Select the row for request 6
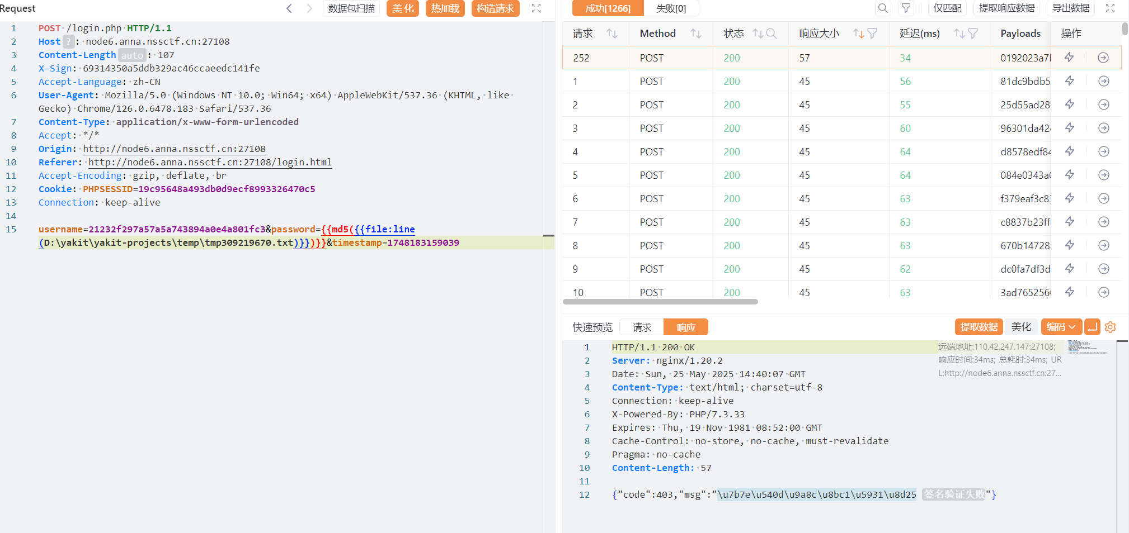1129x533 pixels. [842, 198]
